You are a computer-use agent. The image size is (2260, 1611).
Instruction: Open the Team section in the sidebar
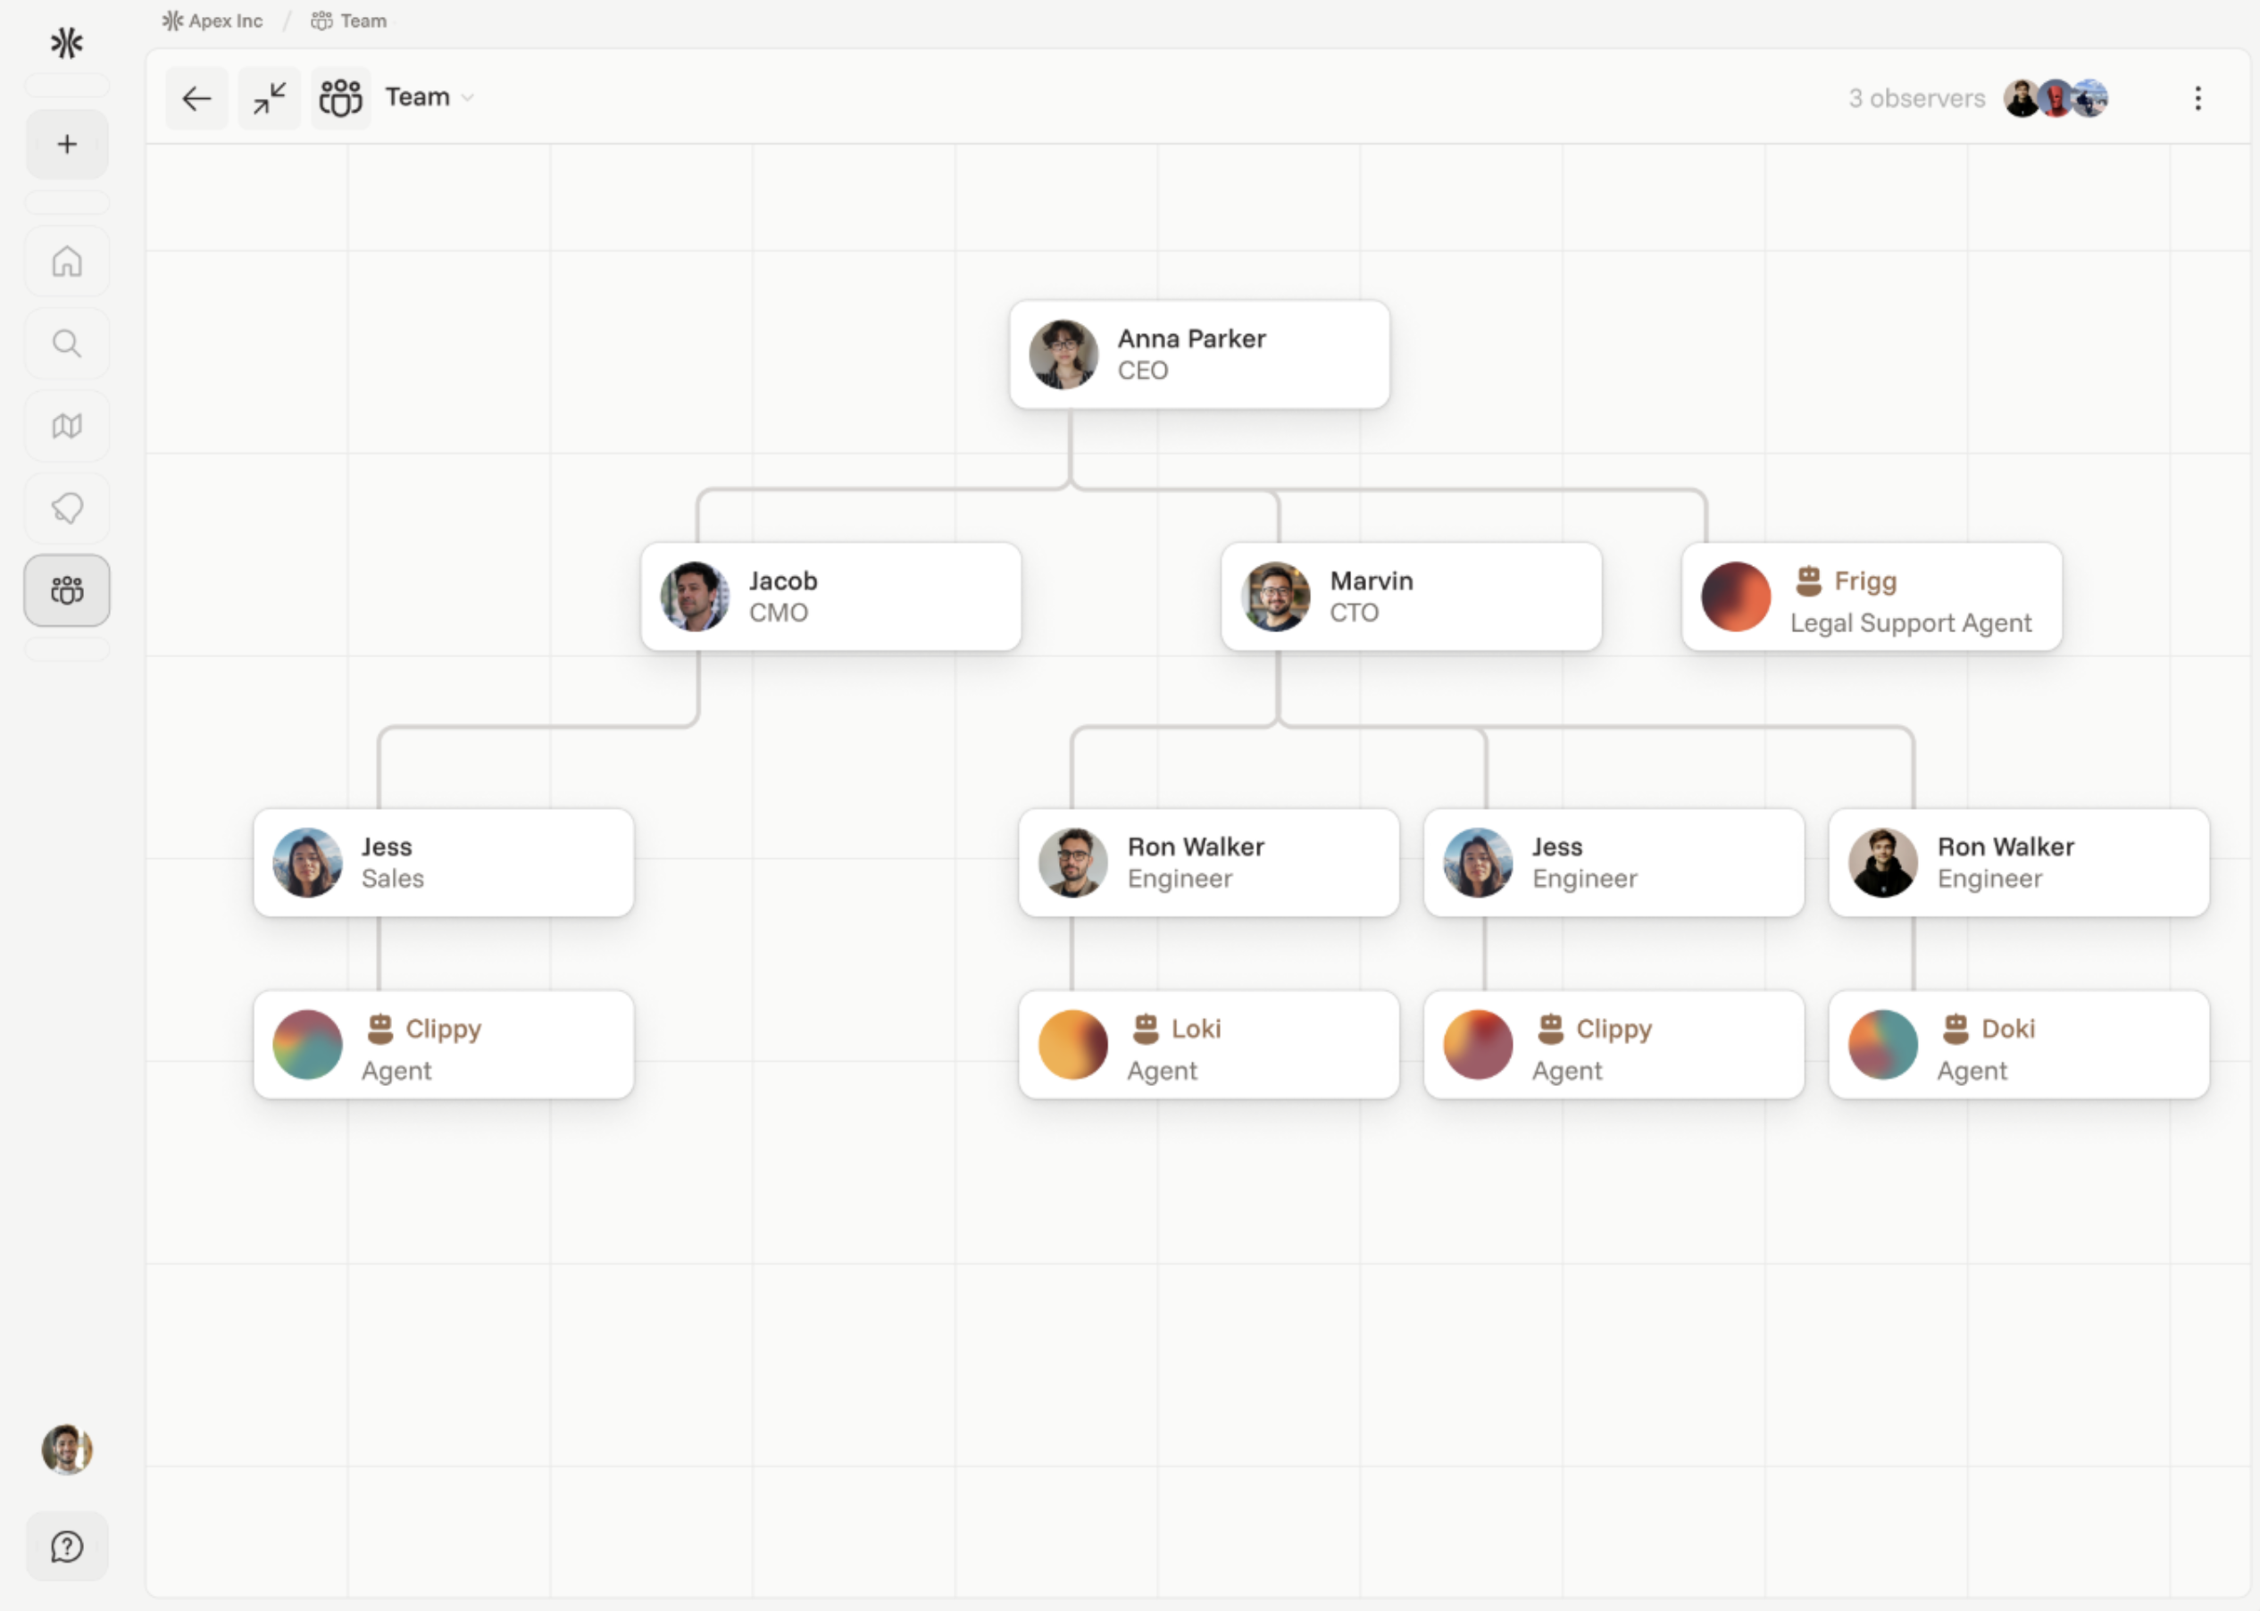pyautogui.click(x=66, y=589)
